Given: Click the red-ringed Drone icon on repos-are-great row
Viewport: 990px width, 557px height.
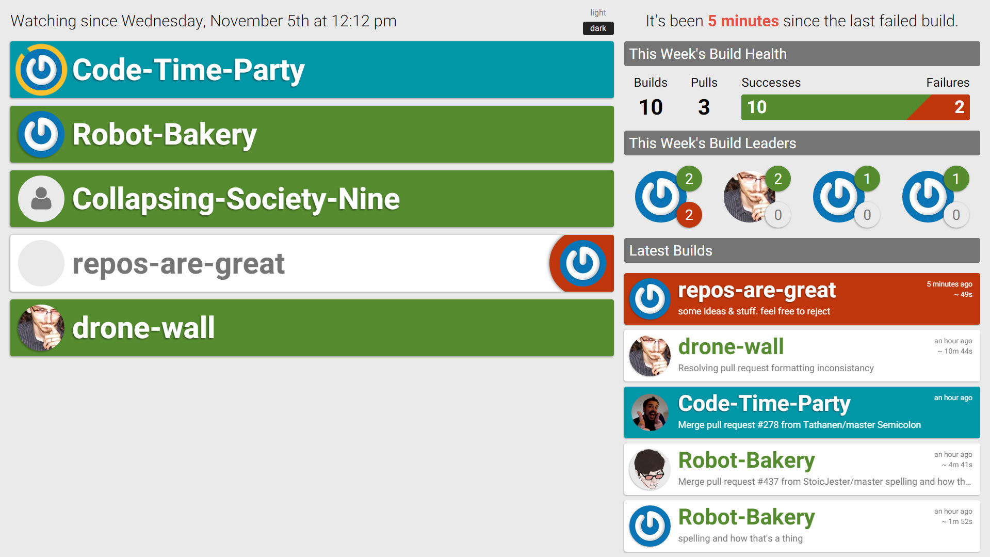Looking at the screenshot, I should (582, 263).
